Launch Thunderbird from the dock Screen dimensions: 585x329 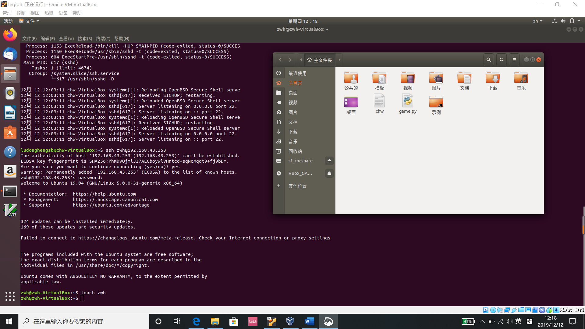[10, 54]
